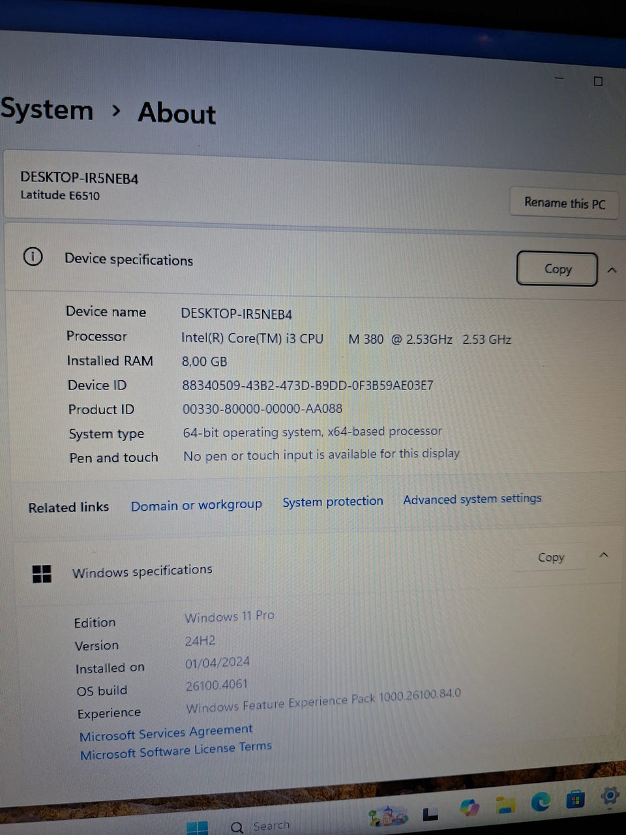626x835 pixels.
Task: Click the Installed RAM label
Action: click(110, 361)
